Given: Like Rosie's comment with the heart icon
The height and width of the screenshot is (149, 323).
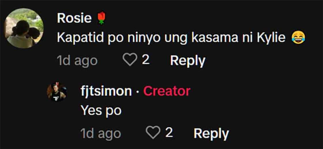Looking at the screenshot, I should tap(130, 60).
